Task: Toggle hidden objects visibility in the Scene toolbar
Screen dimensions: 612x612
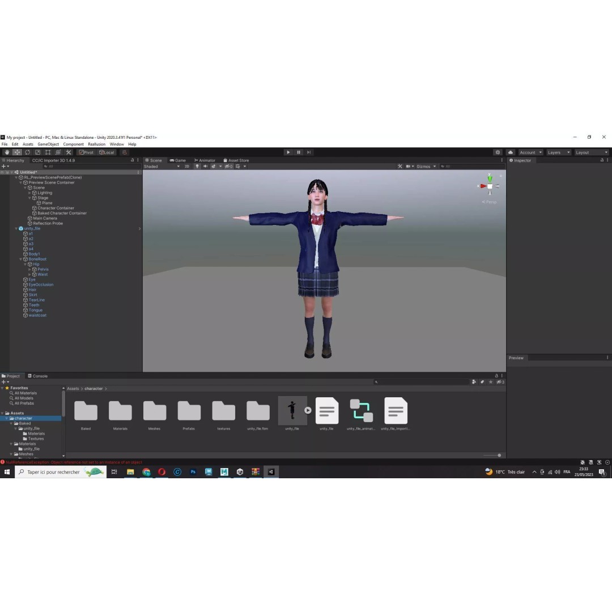Action: click(x=229, y=166)
